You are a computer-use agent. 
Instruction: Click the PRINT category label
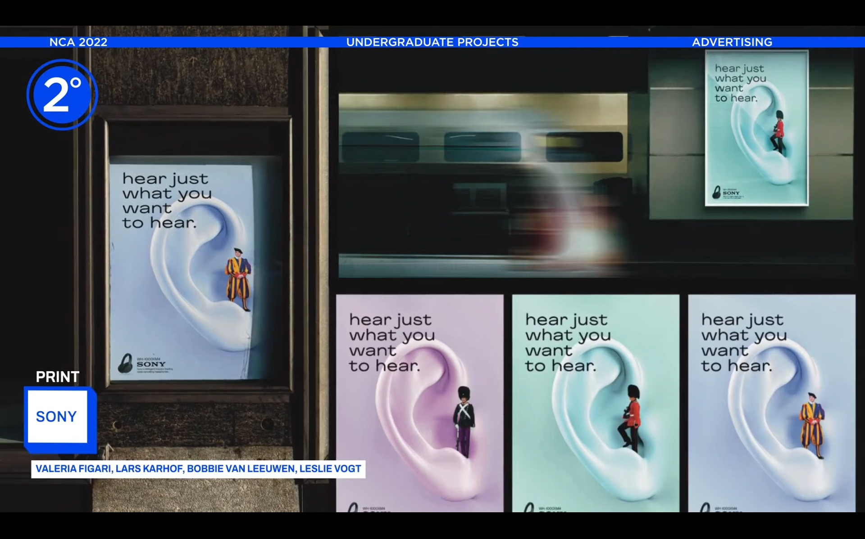(x=58, y=377)
